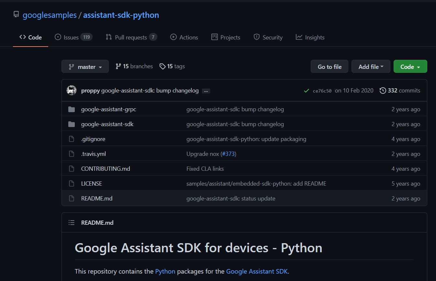The height and width of the screenshot is (281, 436).
Task: Click the Go to file button
Action: (329, 66)
